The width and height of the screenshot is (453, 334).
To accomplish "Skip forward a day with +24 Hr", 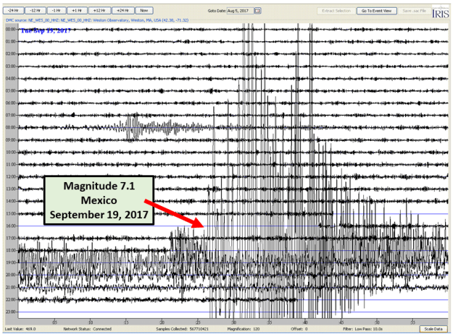I will [122, 12].
